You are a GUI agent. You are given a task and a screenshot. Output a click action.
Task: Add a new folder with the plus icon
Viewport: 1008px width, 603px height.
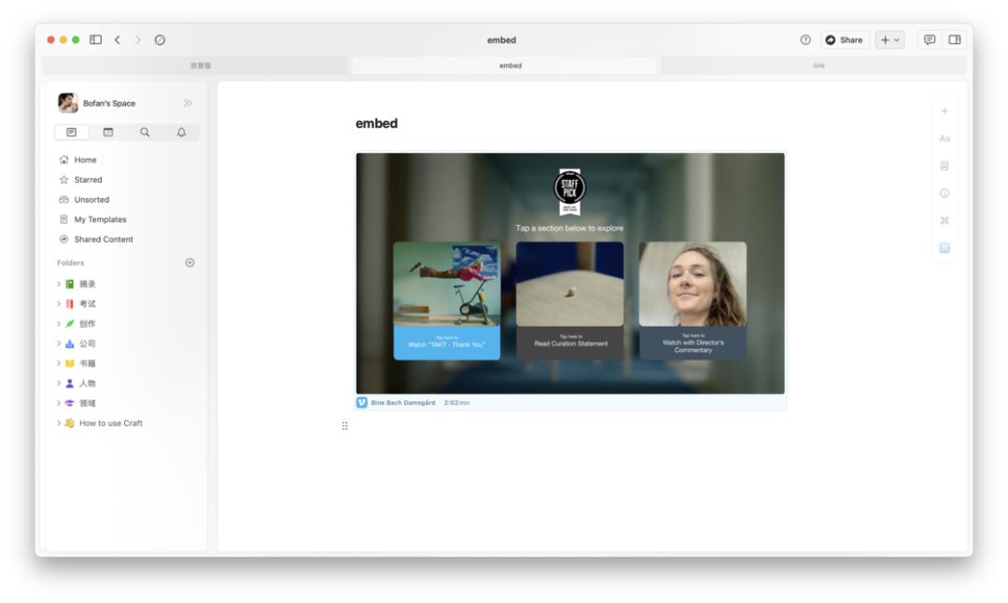pyautogui.click(x=189, y=263)
